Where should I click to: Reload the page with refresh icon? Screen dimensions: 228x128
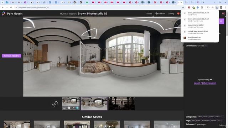click(11, 7)
